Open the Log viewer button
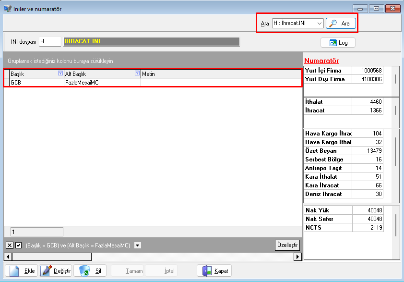 pyautogui.click(x=338, y=43)
